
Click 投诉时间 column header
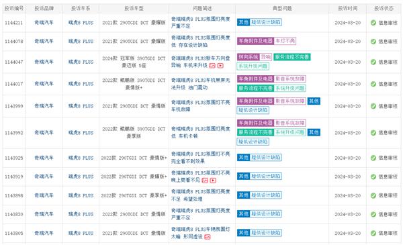(347, 9)
